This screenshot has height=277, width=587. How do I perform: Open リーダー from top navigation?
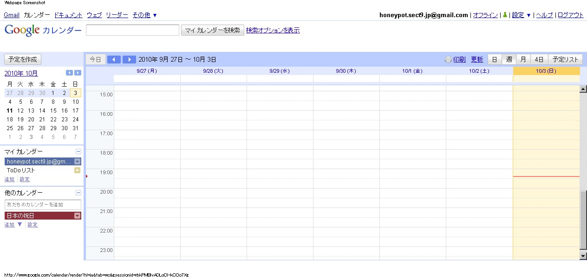pyautogui.click(x=117, y=15)
